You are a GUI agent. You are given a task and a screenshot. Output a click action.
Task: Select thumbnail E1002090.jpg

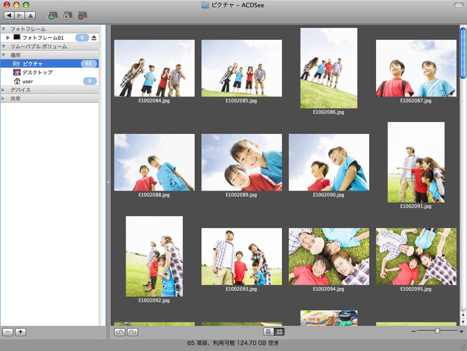[329, 162]
